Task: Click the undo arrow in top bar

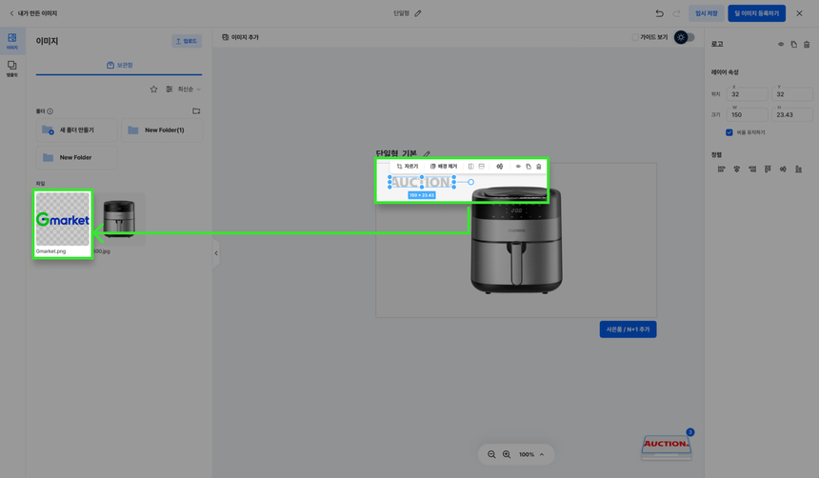Action: click(x=659, y=13)
